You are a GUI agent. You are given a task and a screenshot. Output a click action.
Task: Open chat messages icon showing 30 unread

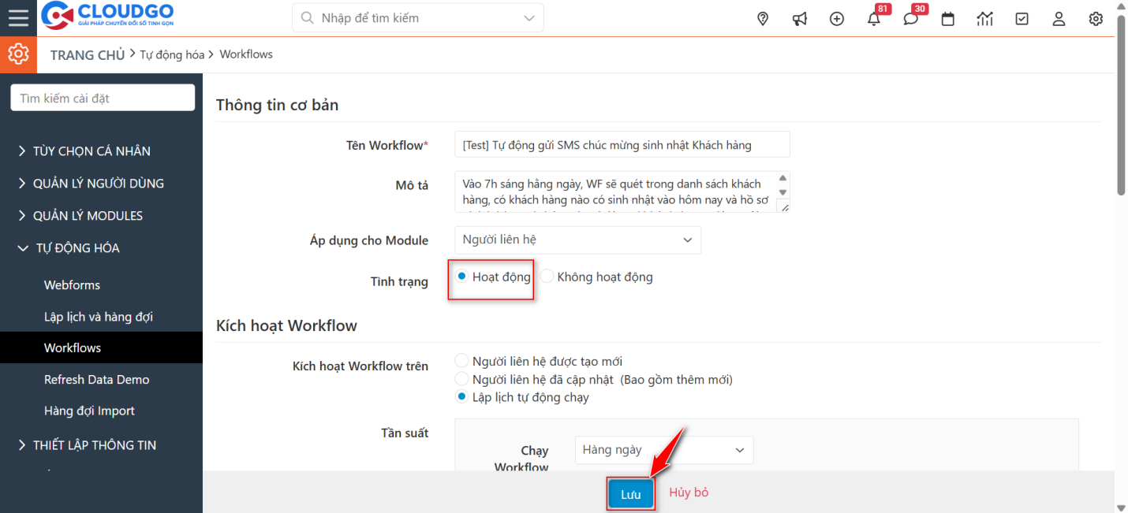(x=910, y=18)
